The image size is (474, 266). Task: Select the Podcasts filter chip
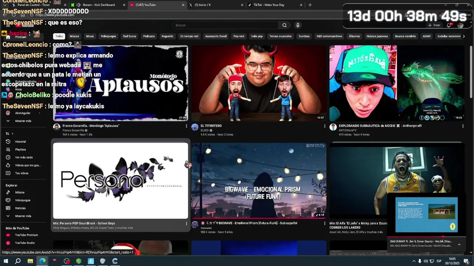tap(149, 36)
